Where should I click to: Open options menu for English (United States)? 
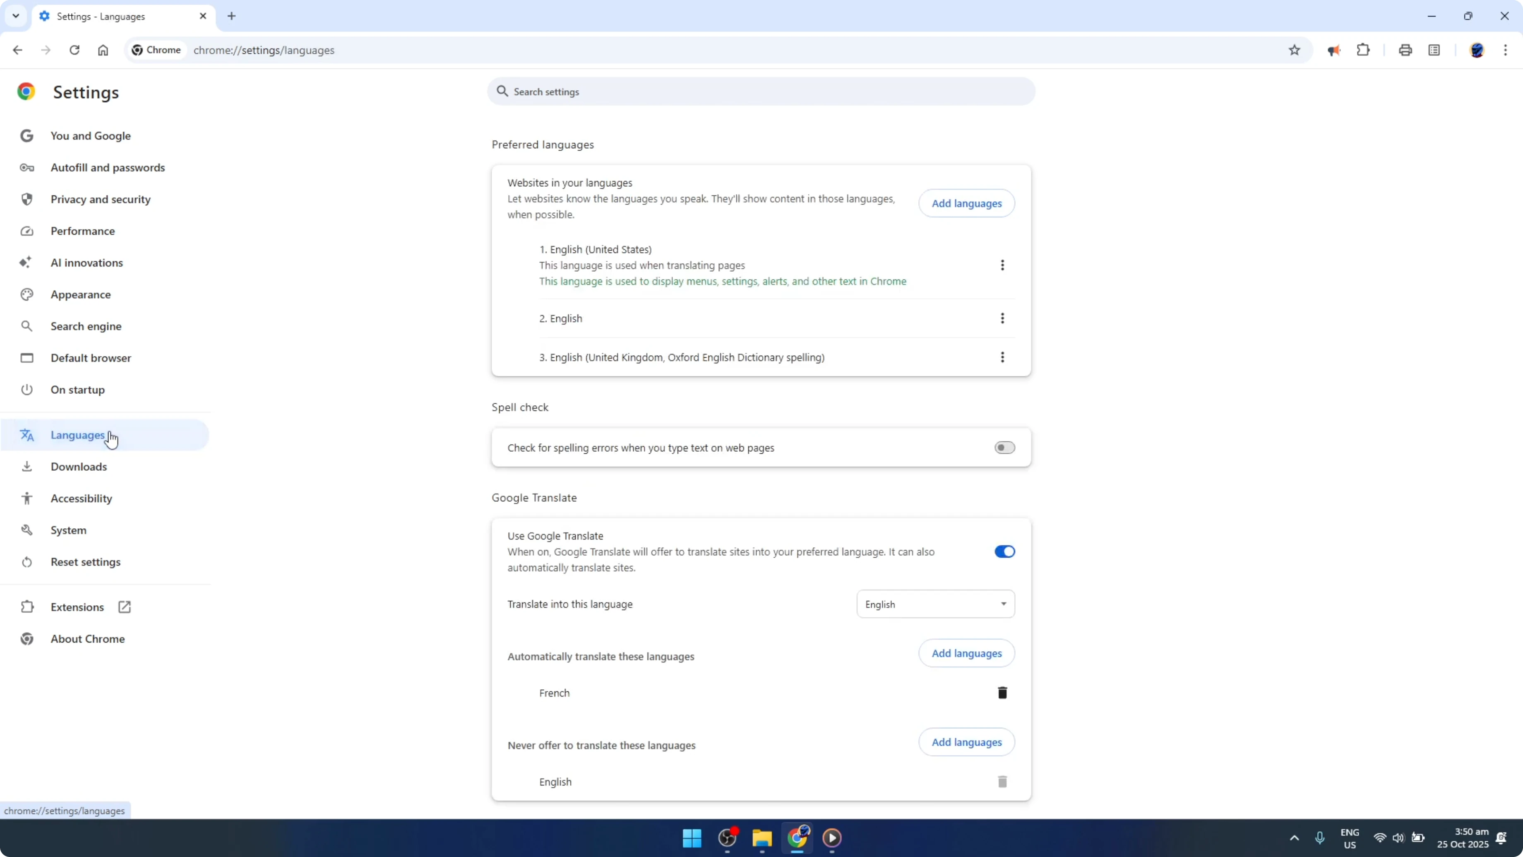1003,265
